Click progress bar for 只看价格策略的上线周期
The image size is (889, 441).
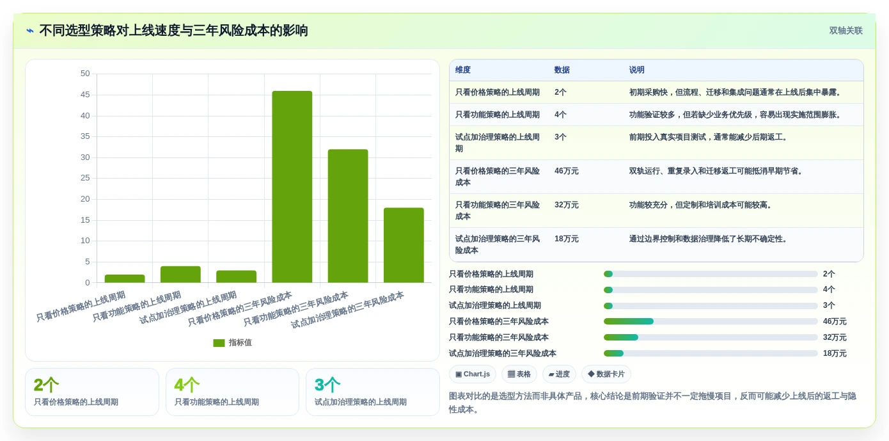tap(711, 274)
